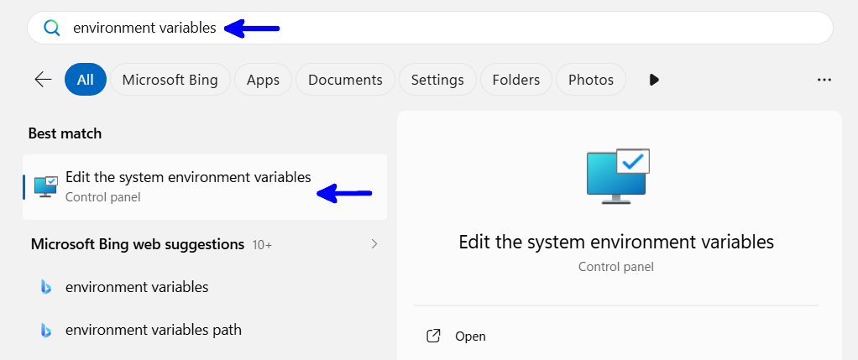Select 'environment variables path' web suggestion
Screen dimensions: 858x360
pos(154,330)
